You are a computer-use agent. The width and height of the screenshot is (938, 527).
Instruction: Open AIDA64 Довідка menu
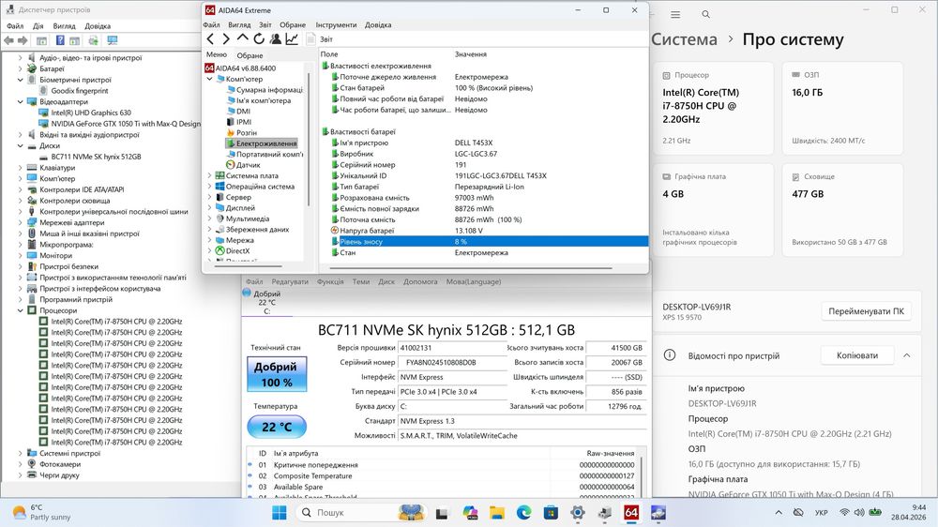(378, 25)
